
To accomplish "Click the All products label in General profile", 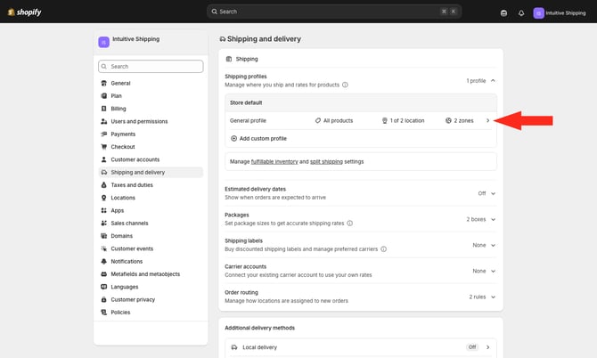I will 338,120.
